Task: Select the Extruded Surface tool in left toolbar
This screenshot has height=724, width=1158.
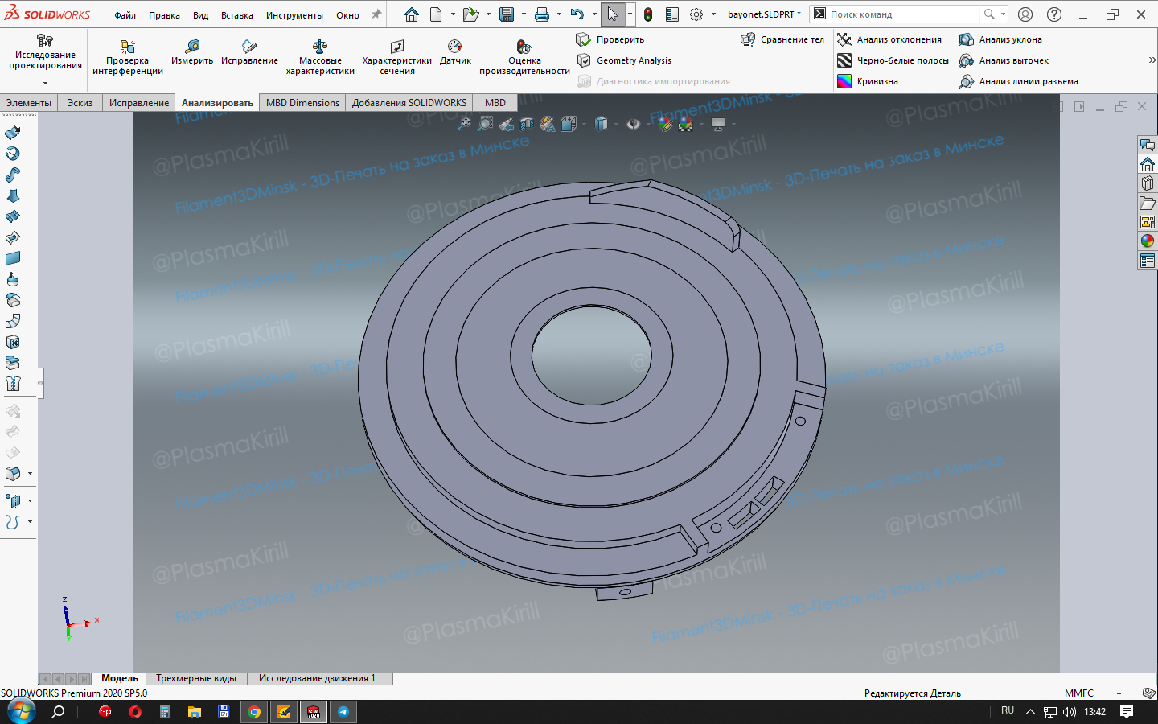Action: [13, 133]
